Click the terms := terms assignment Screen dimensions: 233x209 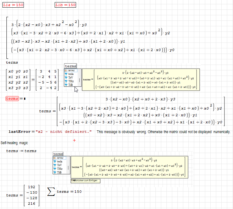tap(21, 151)
